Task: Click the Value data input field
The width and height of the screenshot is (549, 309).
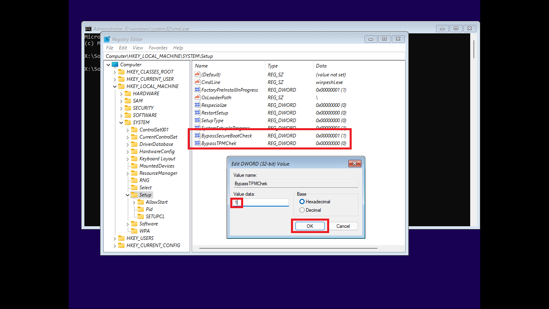Action: pyautogui.click(x=261, y=203)
